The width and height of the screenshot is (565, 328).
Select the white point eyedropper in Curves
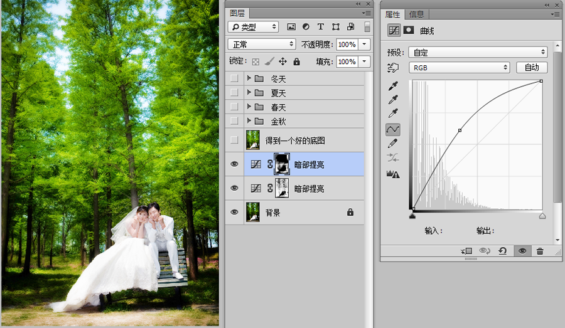tap(394, 114)
